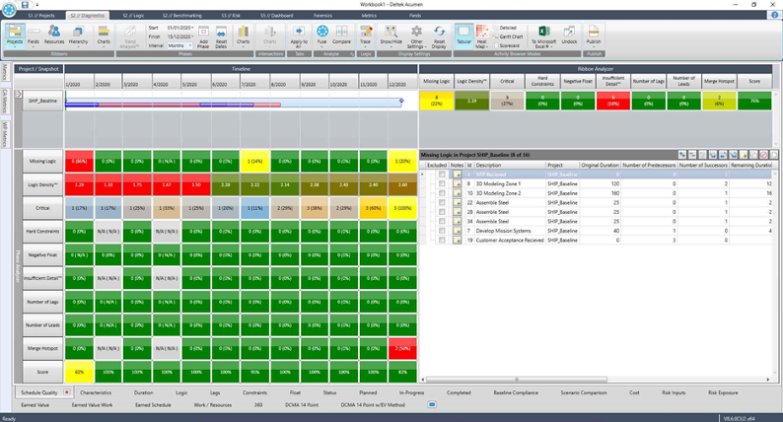Screen dimensions: 783x422
Task: Click the SHIP_Baseline timeline bar
Action: click(234, 103)
